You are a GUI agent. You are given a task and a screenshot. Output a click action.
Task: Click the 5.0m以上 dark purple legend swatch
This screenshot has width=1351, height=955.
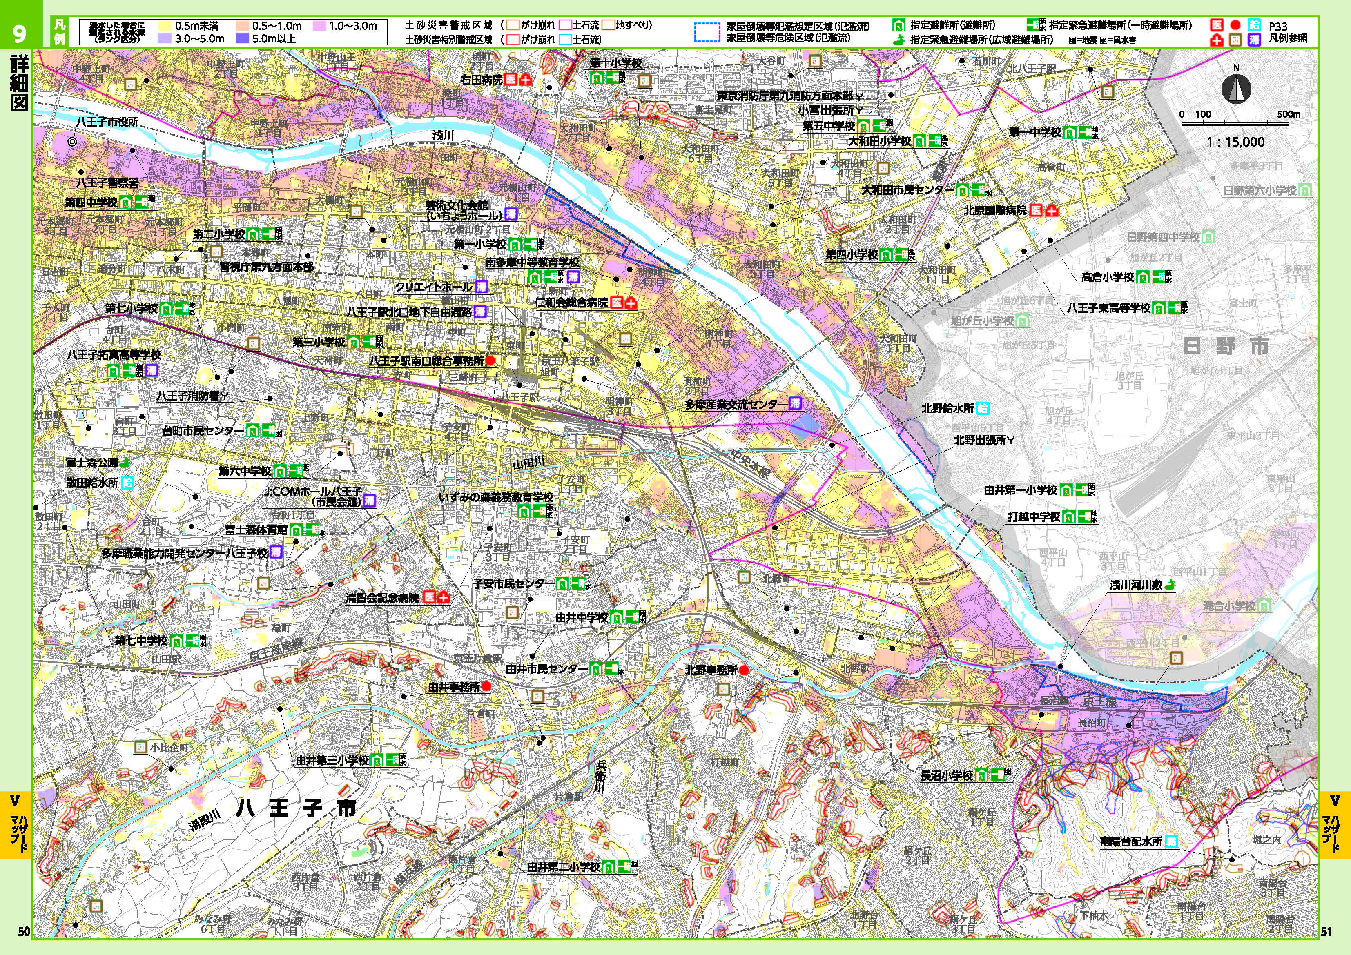point(242,39)
